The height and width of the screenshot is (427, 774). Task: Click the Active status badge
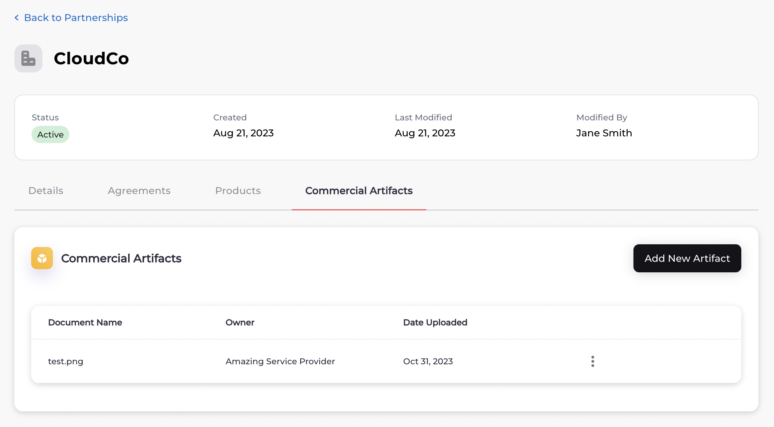[x=51, y=134]
